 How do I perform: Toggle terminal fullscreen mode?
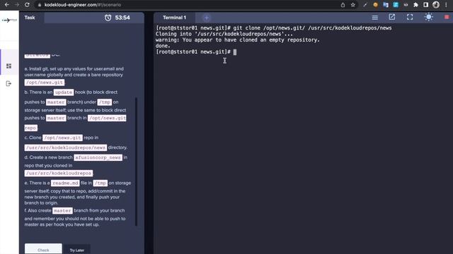point(410,17)
